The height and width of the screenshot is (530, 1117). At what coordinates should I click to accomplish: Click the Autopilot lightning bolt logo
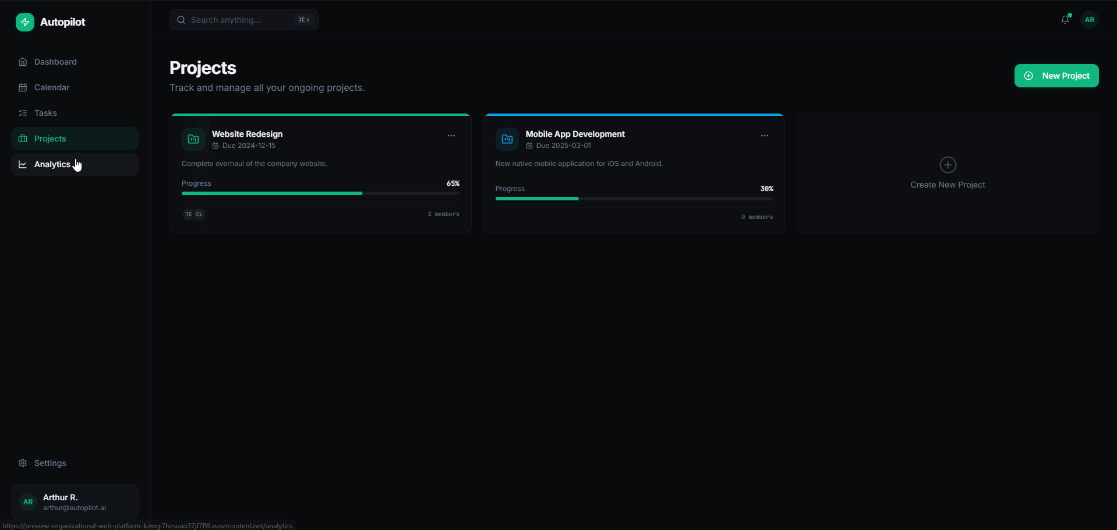pos(24,22)
